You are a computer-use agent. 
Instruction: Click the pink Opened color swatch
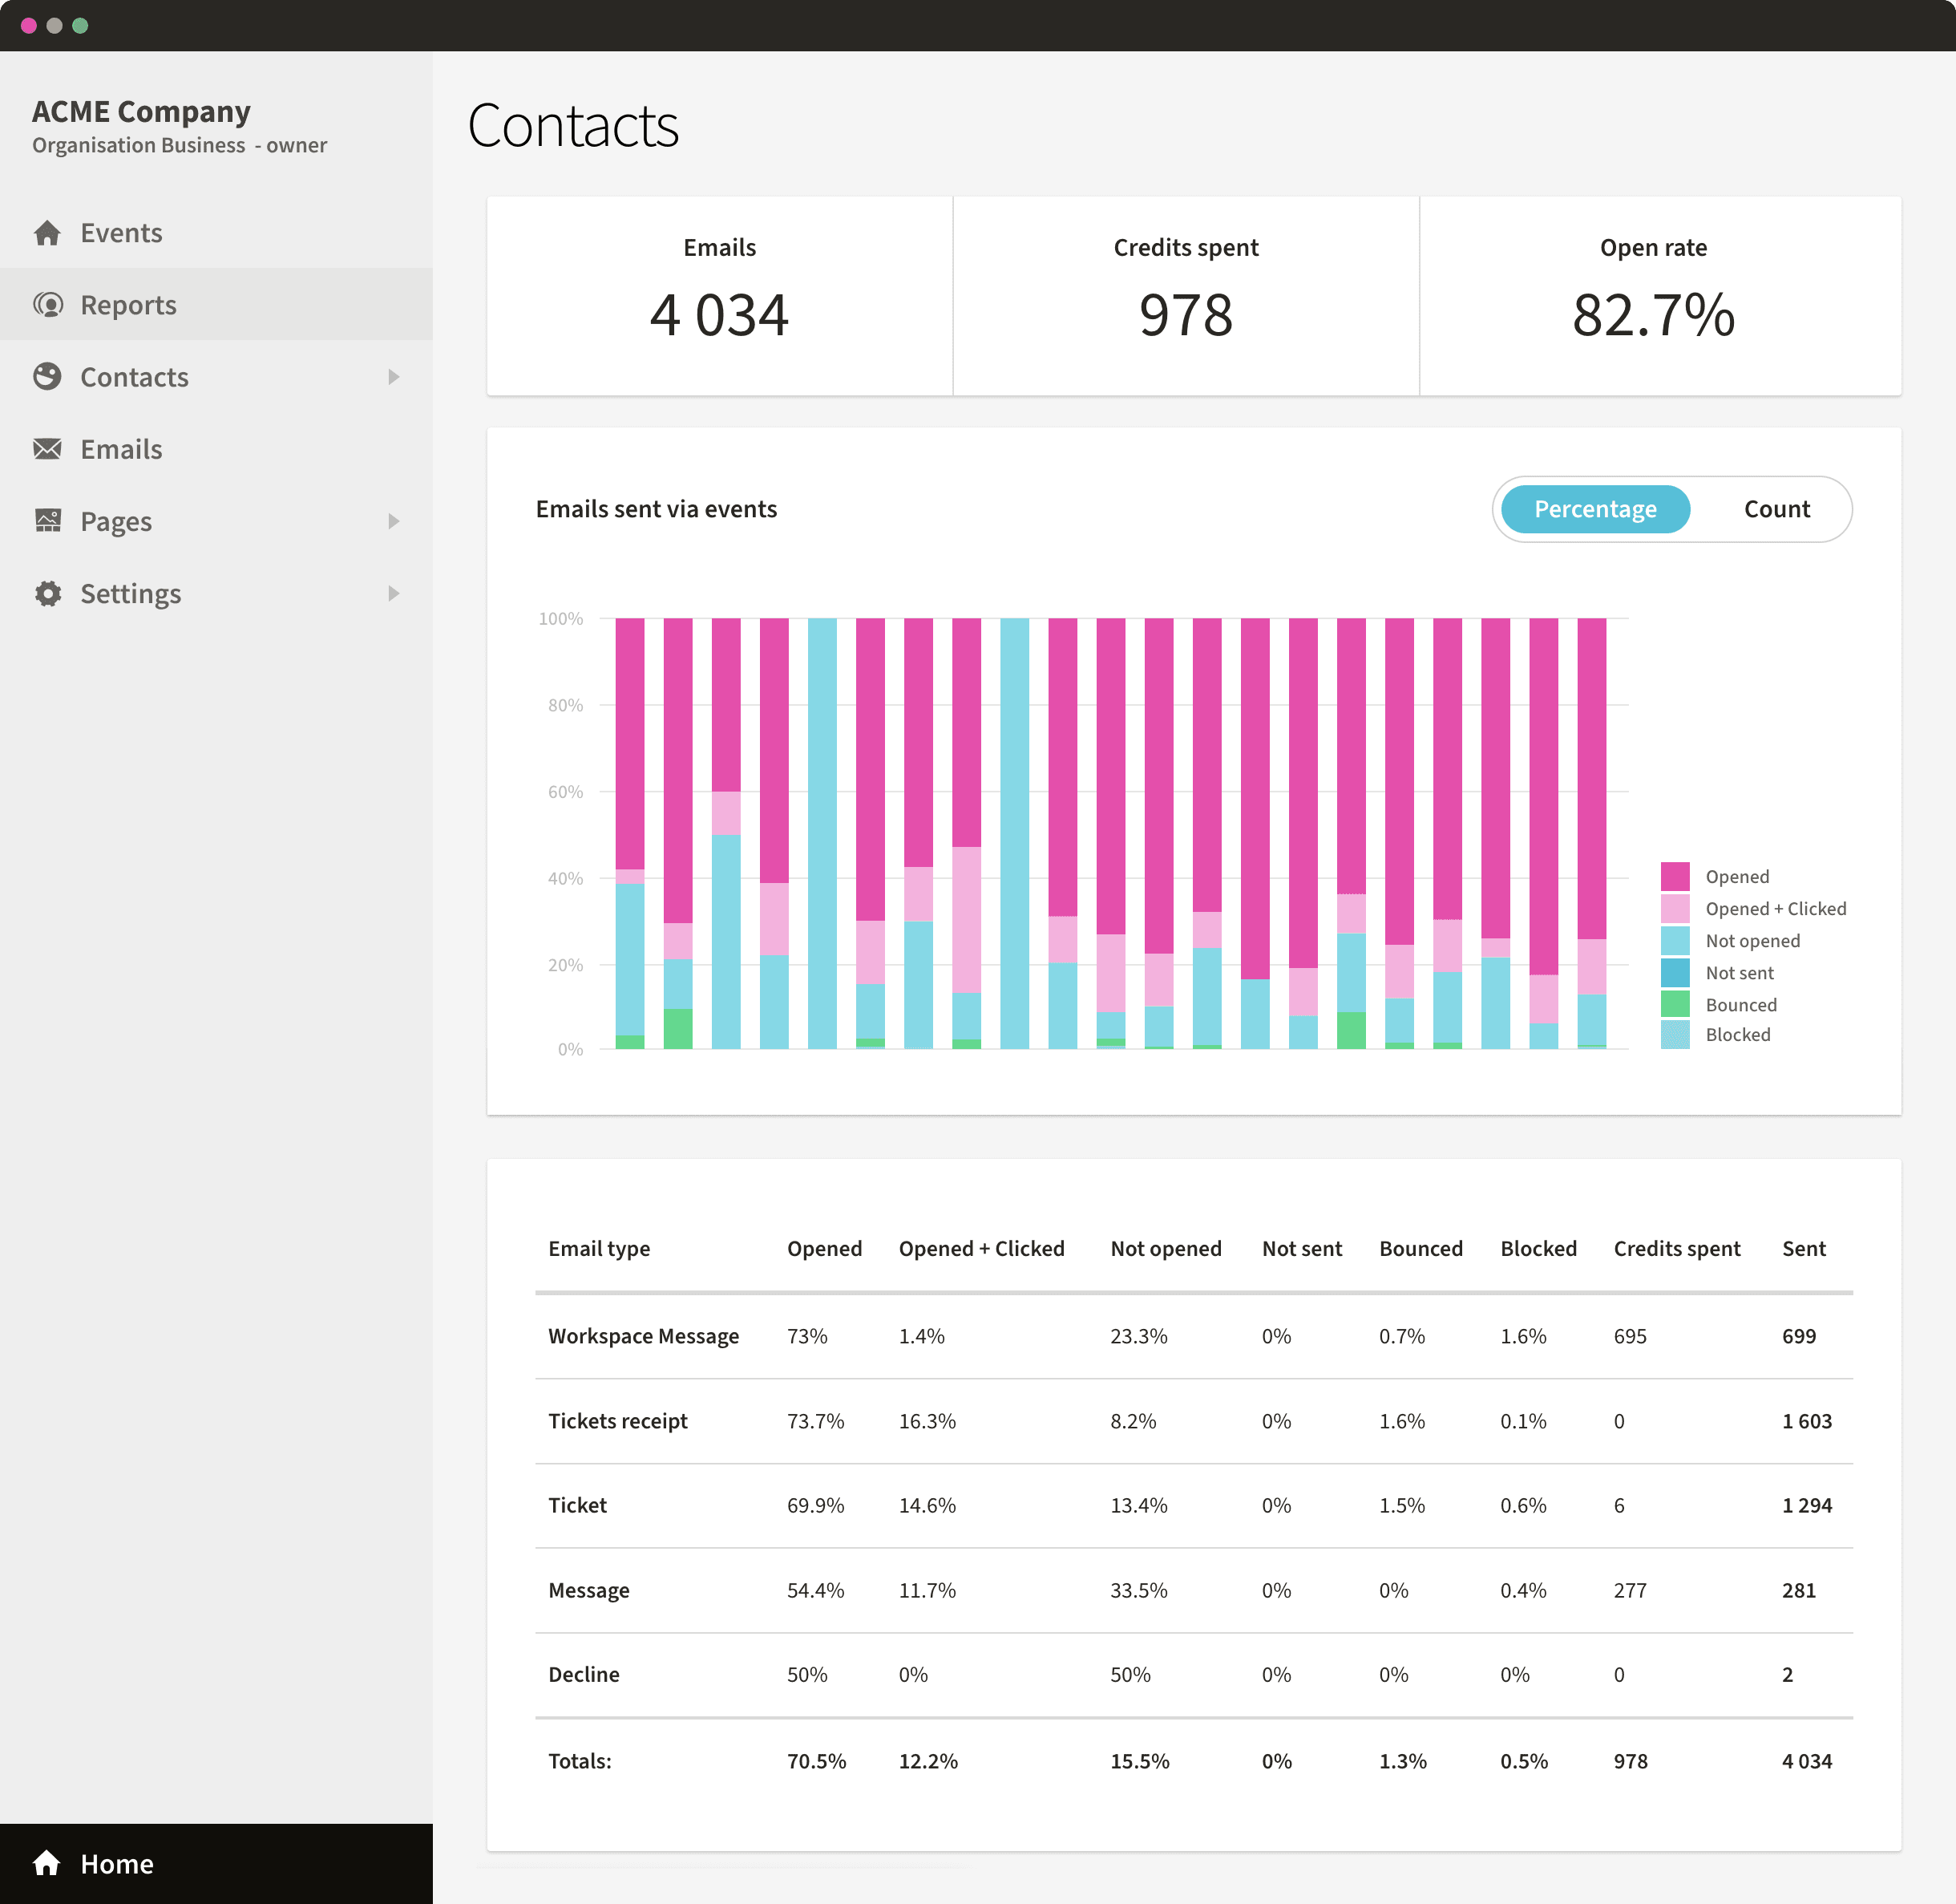[x=1674, y=876]
